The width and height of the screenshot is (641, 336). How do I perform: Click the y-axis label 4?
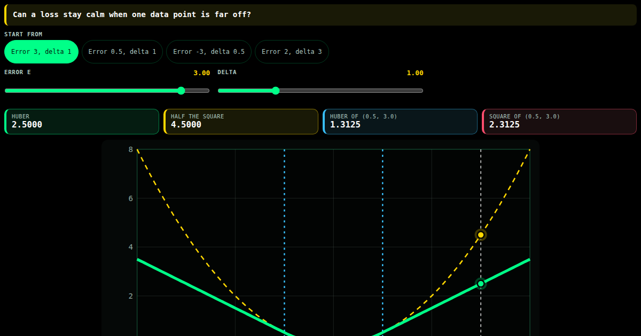coord(131,247)
